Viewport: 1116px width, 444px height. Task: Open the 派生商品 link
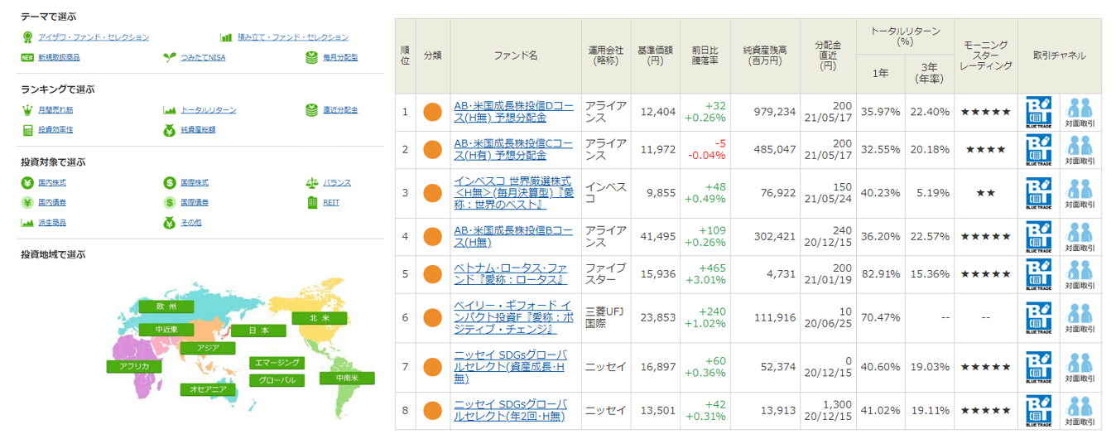point(51,223)
